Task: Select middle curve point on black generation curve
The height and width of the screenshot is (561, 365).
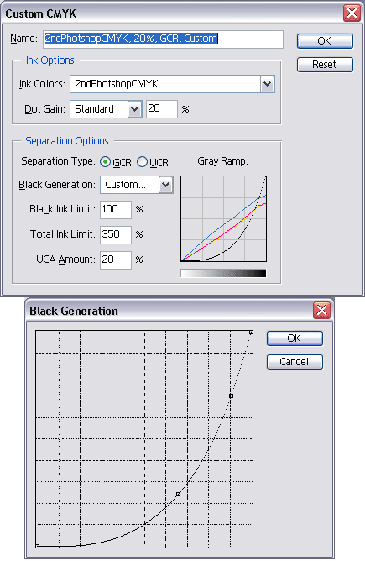Action: tap(179, 494)
